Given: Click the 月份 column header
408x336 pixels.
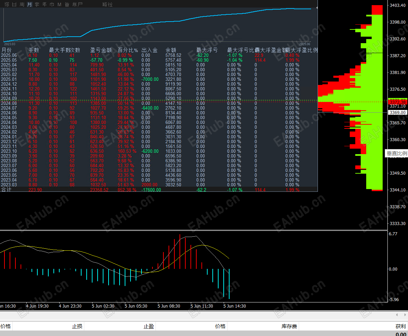Looking at the screenshot, I should tap(7, 50).
